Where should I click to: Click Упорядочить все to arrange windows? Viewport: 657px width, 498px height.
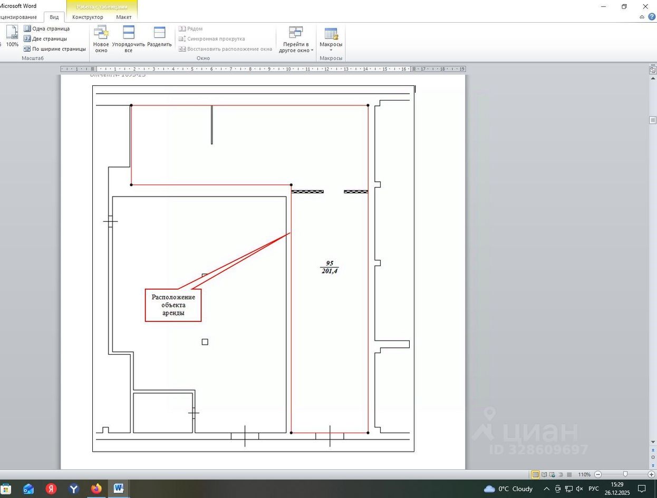(129, 38)
